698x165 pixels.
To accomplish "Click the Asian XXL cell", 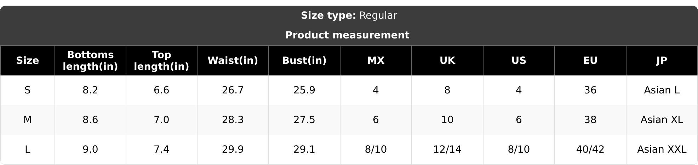I will click(662, 149).
